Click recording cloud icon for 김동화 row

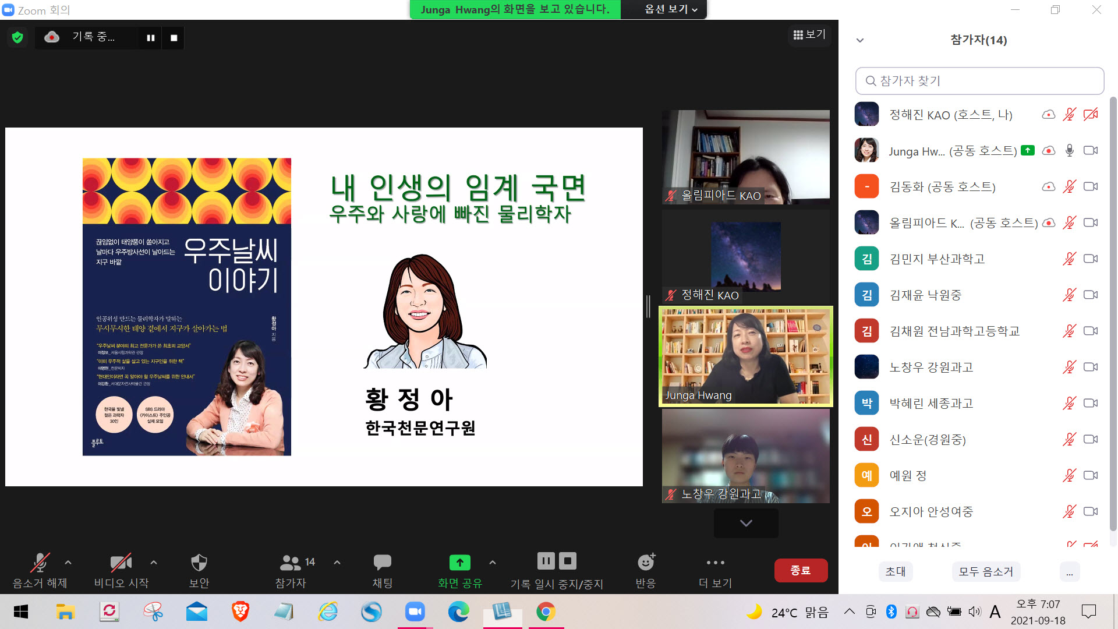(1049, 186)
